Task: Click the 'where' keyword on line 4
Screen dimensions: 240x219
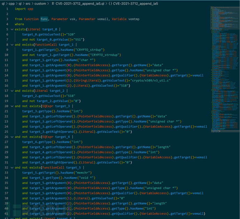Action: point(19,24)
